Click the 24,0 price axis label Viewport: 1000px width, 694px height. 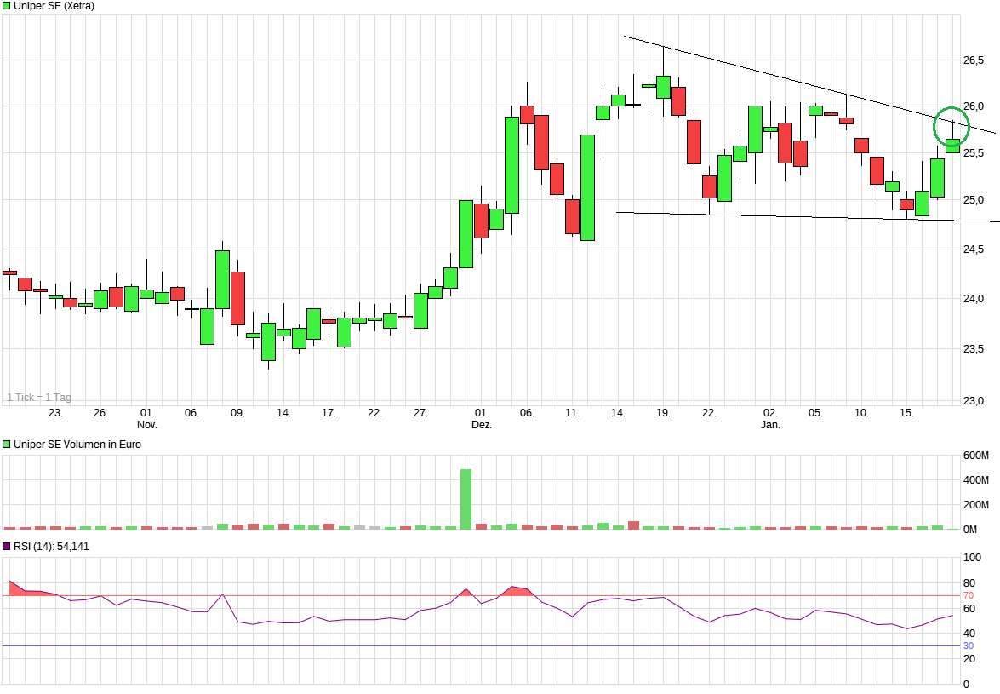point(974,299)
